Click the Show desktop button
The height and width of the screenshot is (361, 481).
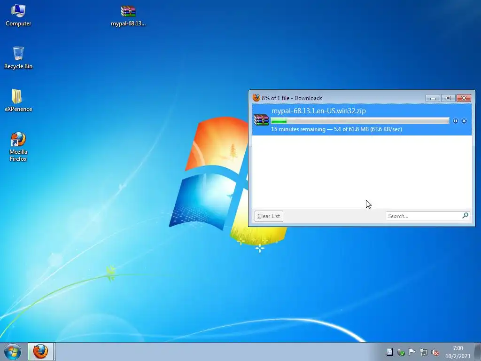[x=478, y=352]
